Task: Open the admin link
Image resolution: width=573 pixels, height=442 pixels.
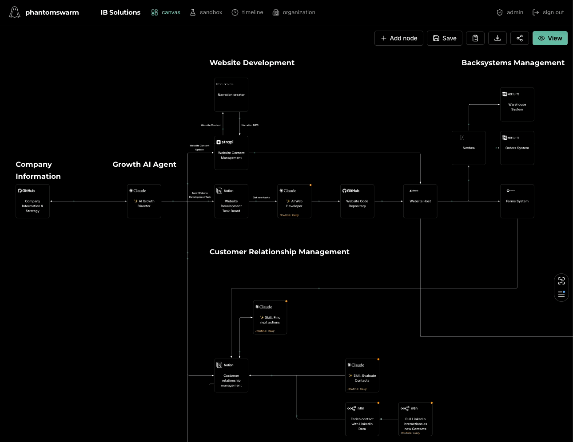Action: point(510,12)
